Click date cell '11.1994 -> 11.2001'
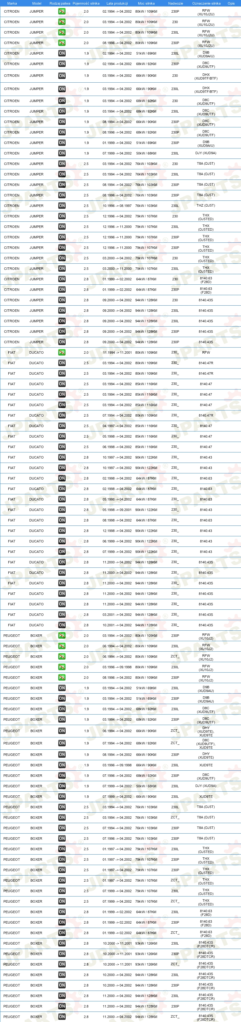This screenshot has width=241, height=1022. pos(117,352)
